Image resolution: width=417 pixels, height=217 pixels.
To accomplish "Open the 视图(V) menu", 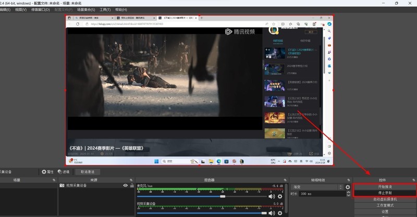I will tap(21, 9).
